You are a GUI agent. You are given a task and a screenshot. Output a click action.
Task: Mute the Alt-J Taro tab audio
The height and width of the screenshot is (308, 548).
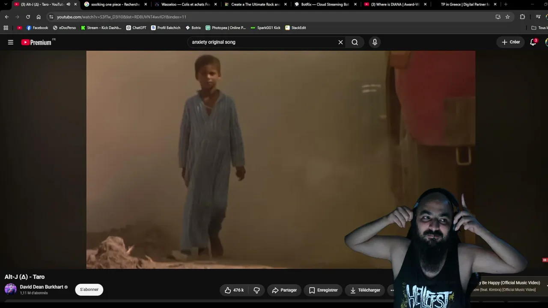68,4
